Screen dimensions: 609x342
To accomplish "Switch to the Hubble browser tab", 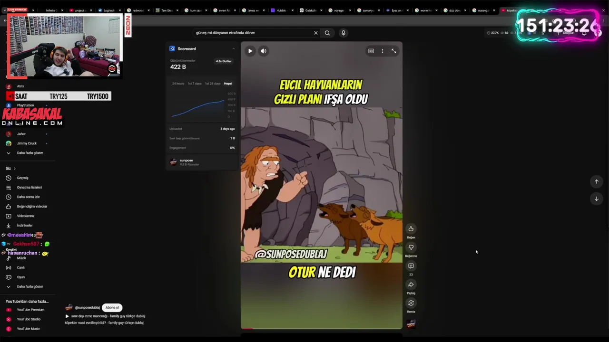I will tap(282, 10).
